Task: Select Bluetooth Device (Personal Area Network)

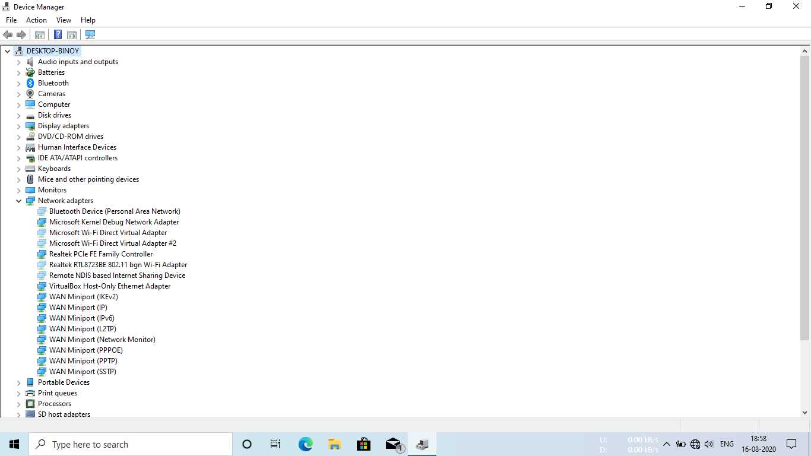Action: pos(115,211)
